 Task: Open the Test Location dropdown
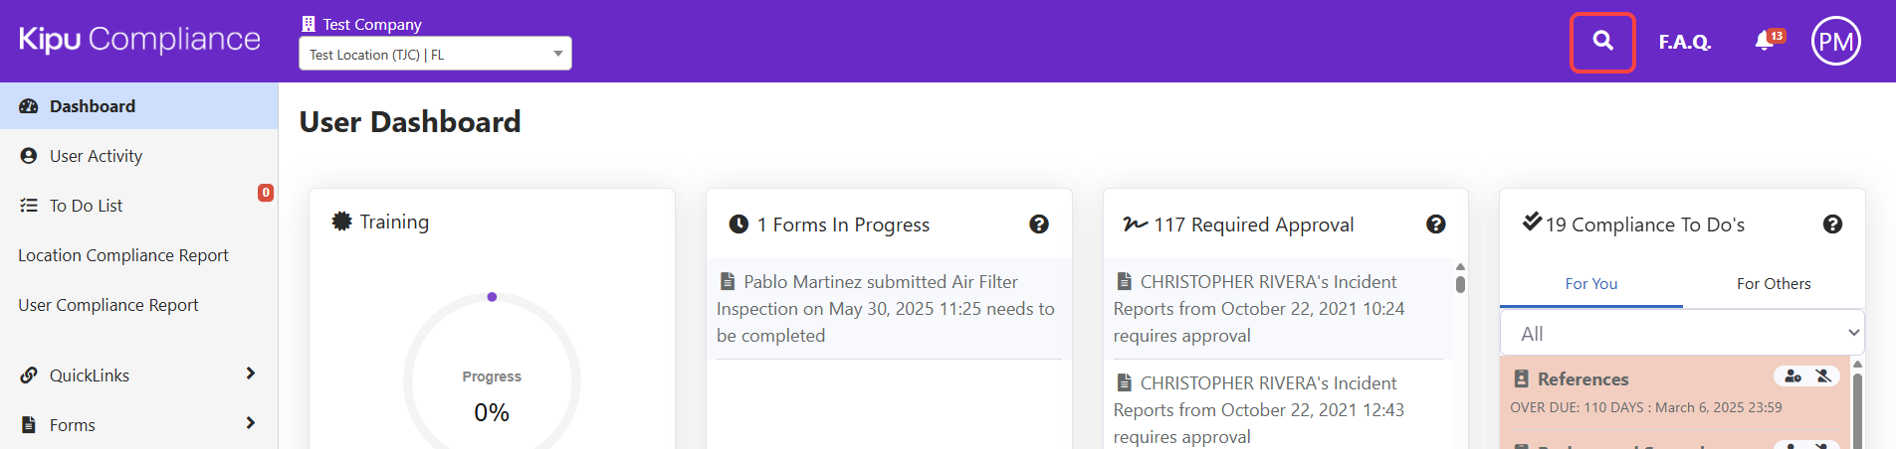[435, 54]
